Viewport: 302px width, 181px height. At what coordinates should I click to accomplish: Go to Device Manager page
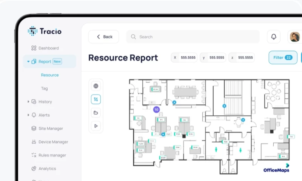click(x=53, y=142)
